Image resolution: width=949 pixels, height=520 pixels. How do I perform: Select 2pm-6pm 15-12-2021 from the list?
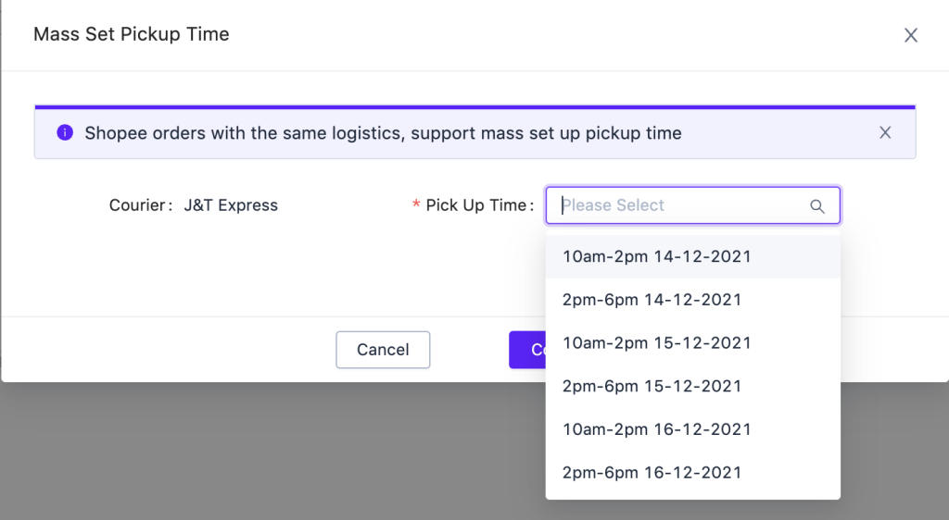pos(692,386)
